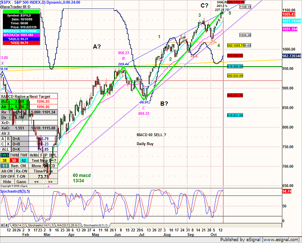Click the 1108.13 price box
This screenshot has width=302, height=243.
click(x=245, y=7)
